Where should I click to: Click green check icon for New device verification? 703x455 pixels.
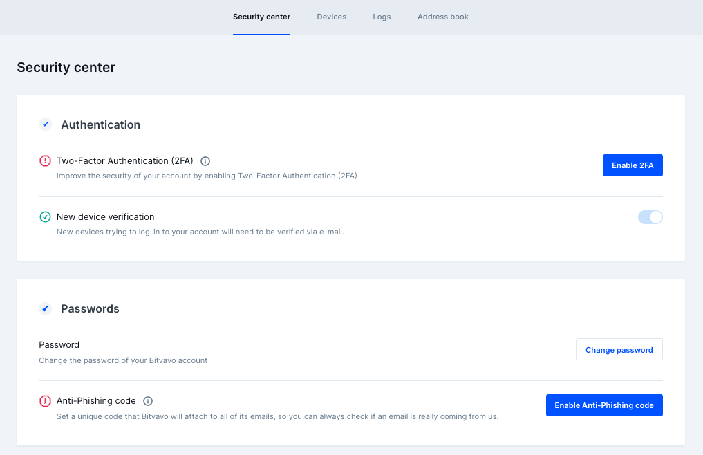pyautogui.click(x=46, y=216)
